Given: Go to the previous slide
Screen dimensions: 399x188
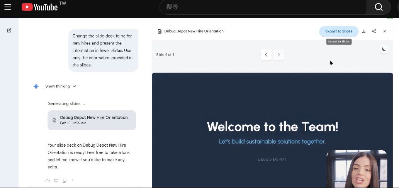Looking at the screenshot, I should tap(266, 55).
